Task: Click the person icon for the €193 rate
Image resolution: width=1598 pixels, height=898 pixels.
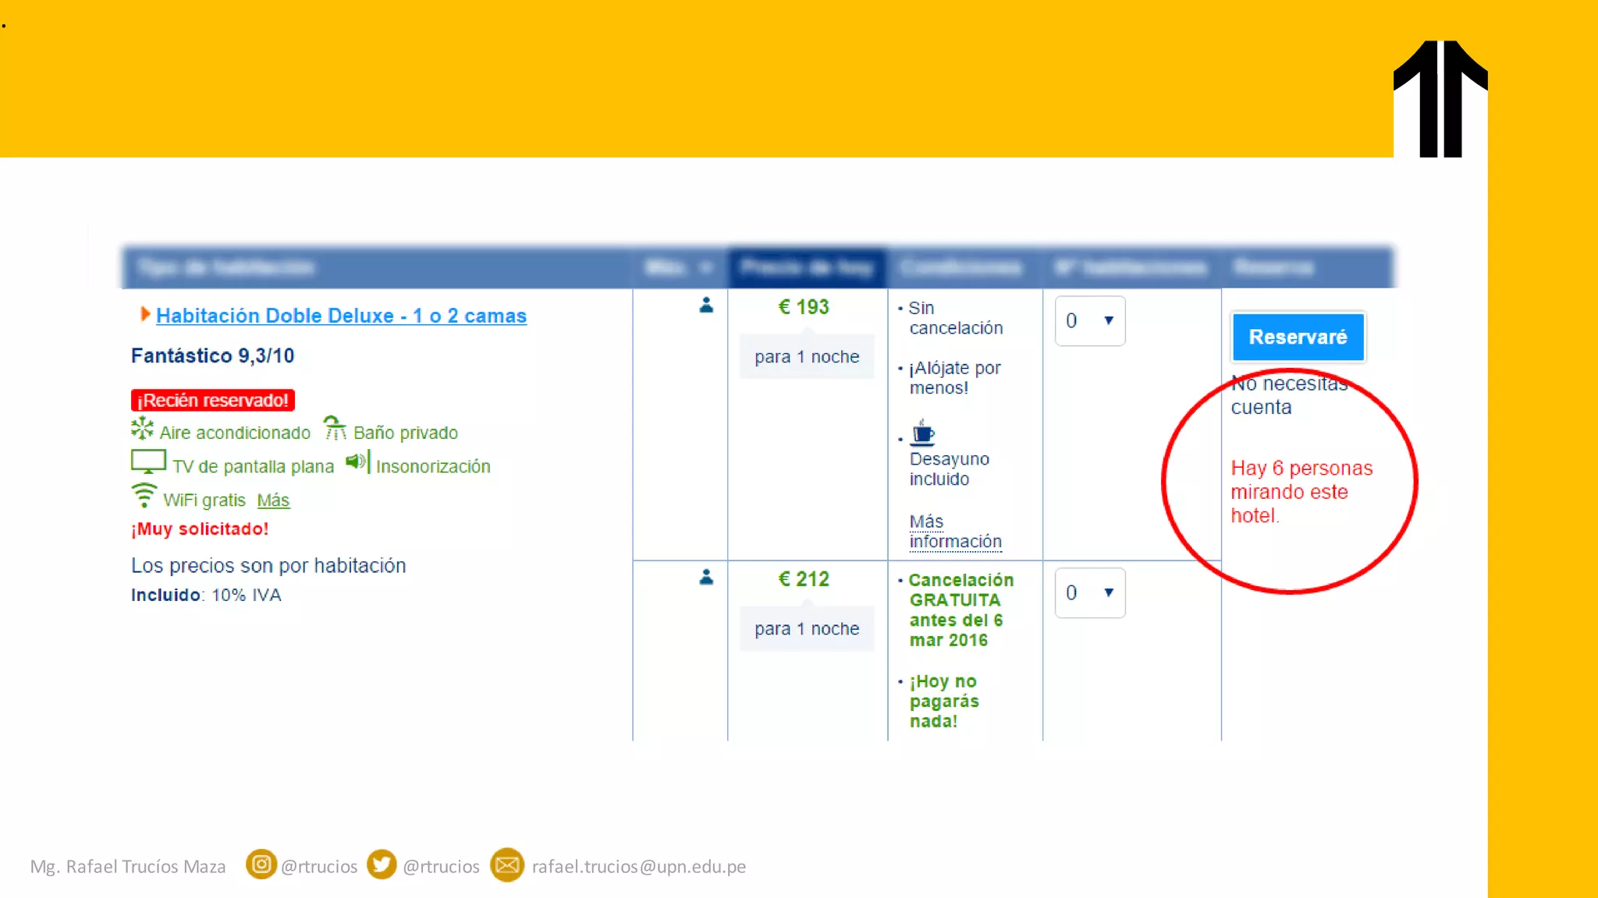Action: point(706,306)
